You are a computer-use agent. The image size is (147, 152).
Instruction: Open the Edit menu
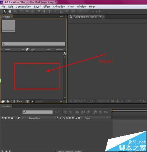pyautogui.click(x=11, y=6)
